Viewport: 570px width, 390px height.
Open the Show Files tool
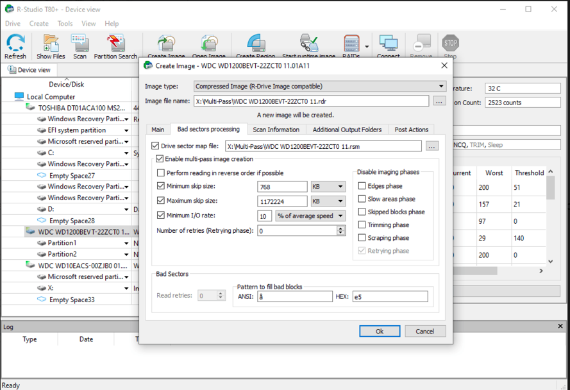tap(51, 45)
